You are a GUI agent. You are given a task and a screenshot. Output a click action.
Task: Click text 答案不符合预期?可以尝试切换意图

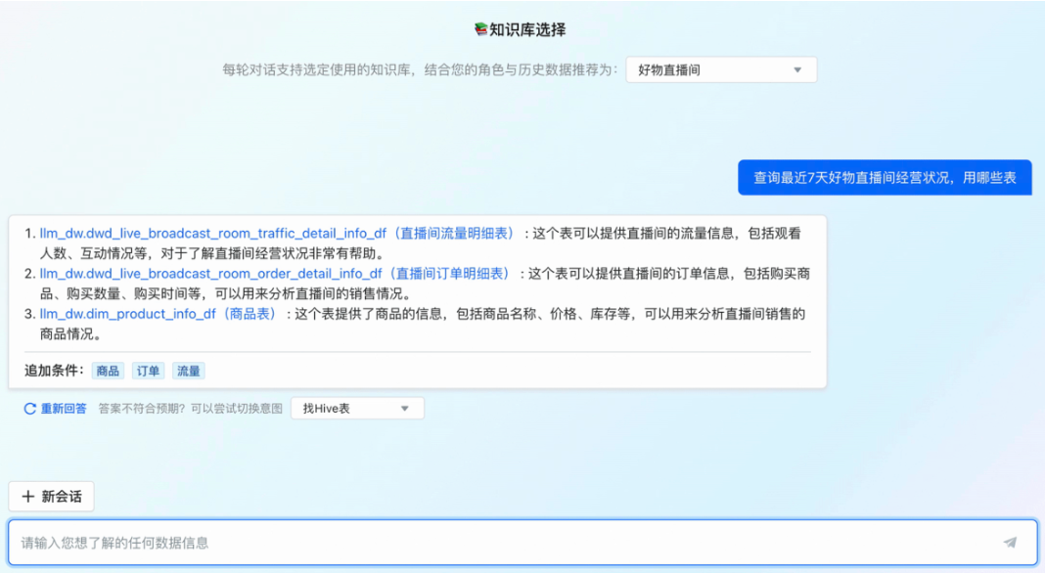pyautogui.click(x=190, y=409)
